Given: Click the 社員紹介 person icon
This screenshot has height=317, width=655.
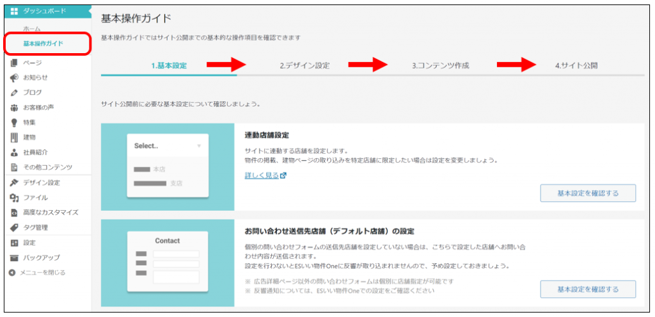Looking at the screenshot, I should (14, 152).
